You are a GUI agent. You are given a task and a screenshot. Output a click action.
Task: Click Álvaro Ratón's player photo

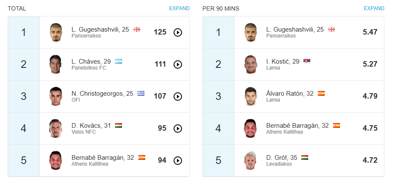(x=250, y=96)
